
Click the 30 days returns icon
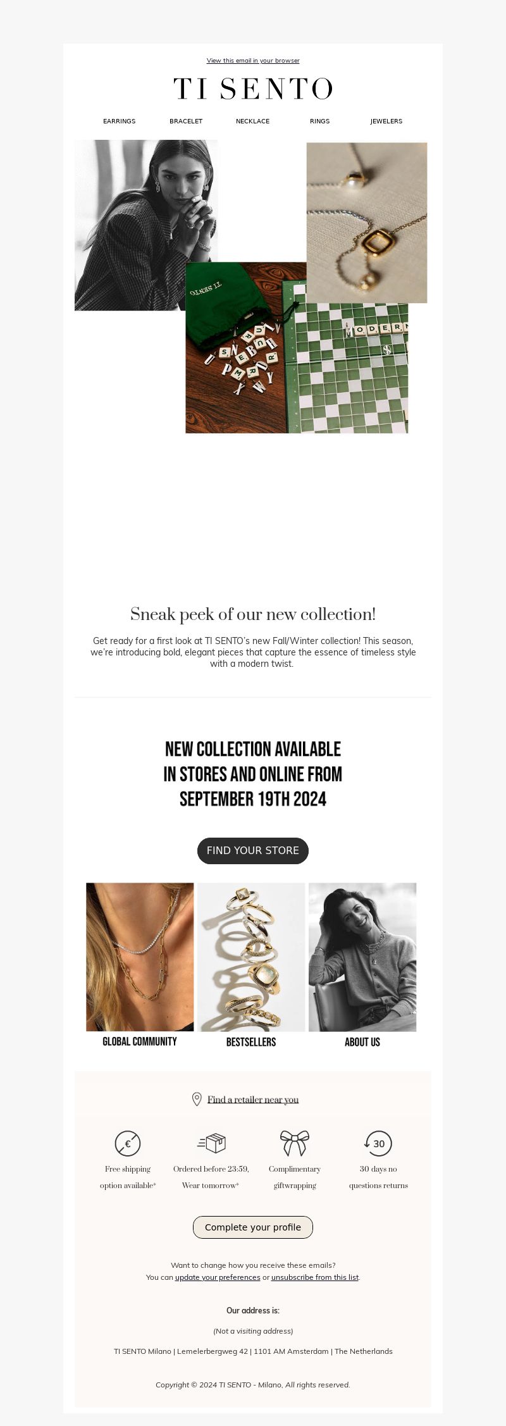[378, 1143]
